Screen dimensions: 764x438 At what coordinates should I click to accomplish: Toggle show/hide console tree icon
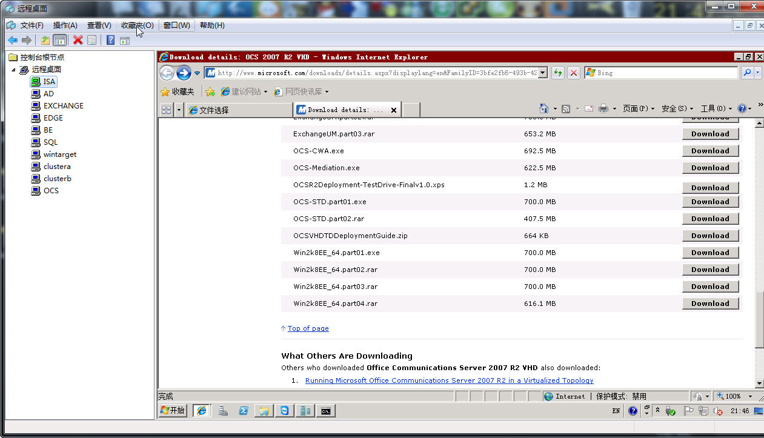(x=59, y=41)
